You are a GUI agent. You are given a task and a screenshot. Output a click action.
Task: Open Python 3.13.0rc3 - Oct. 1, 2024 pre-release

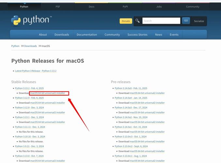coord(130,137)
